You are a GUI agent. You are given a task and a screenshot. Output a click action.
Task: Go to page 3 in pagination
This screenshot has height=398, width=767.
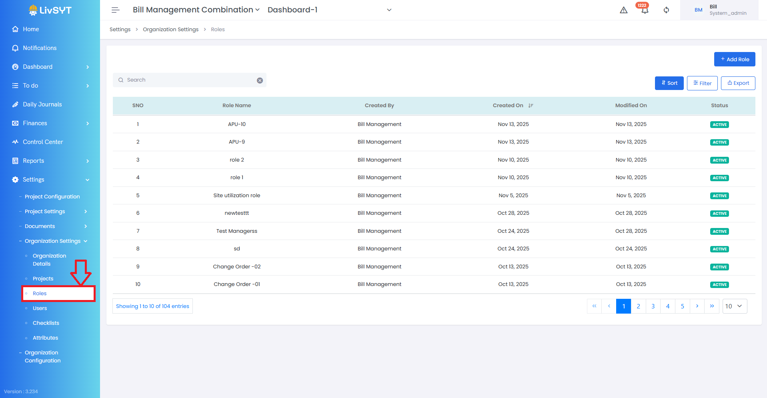[x=653, y=306]
